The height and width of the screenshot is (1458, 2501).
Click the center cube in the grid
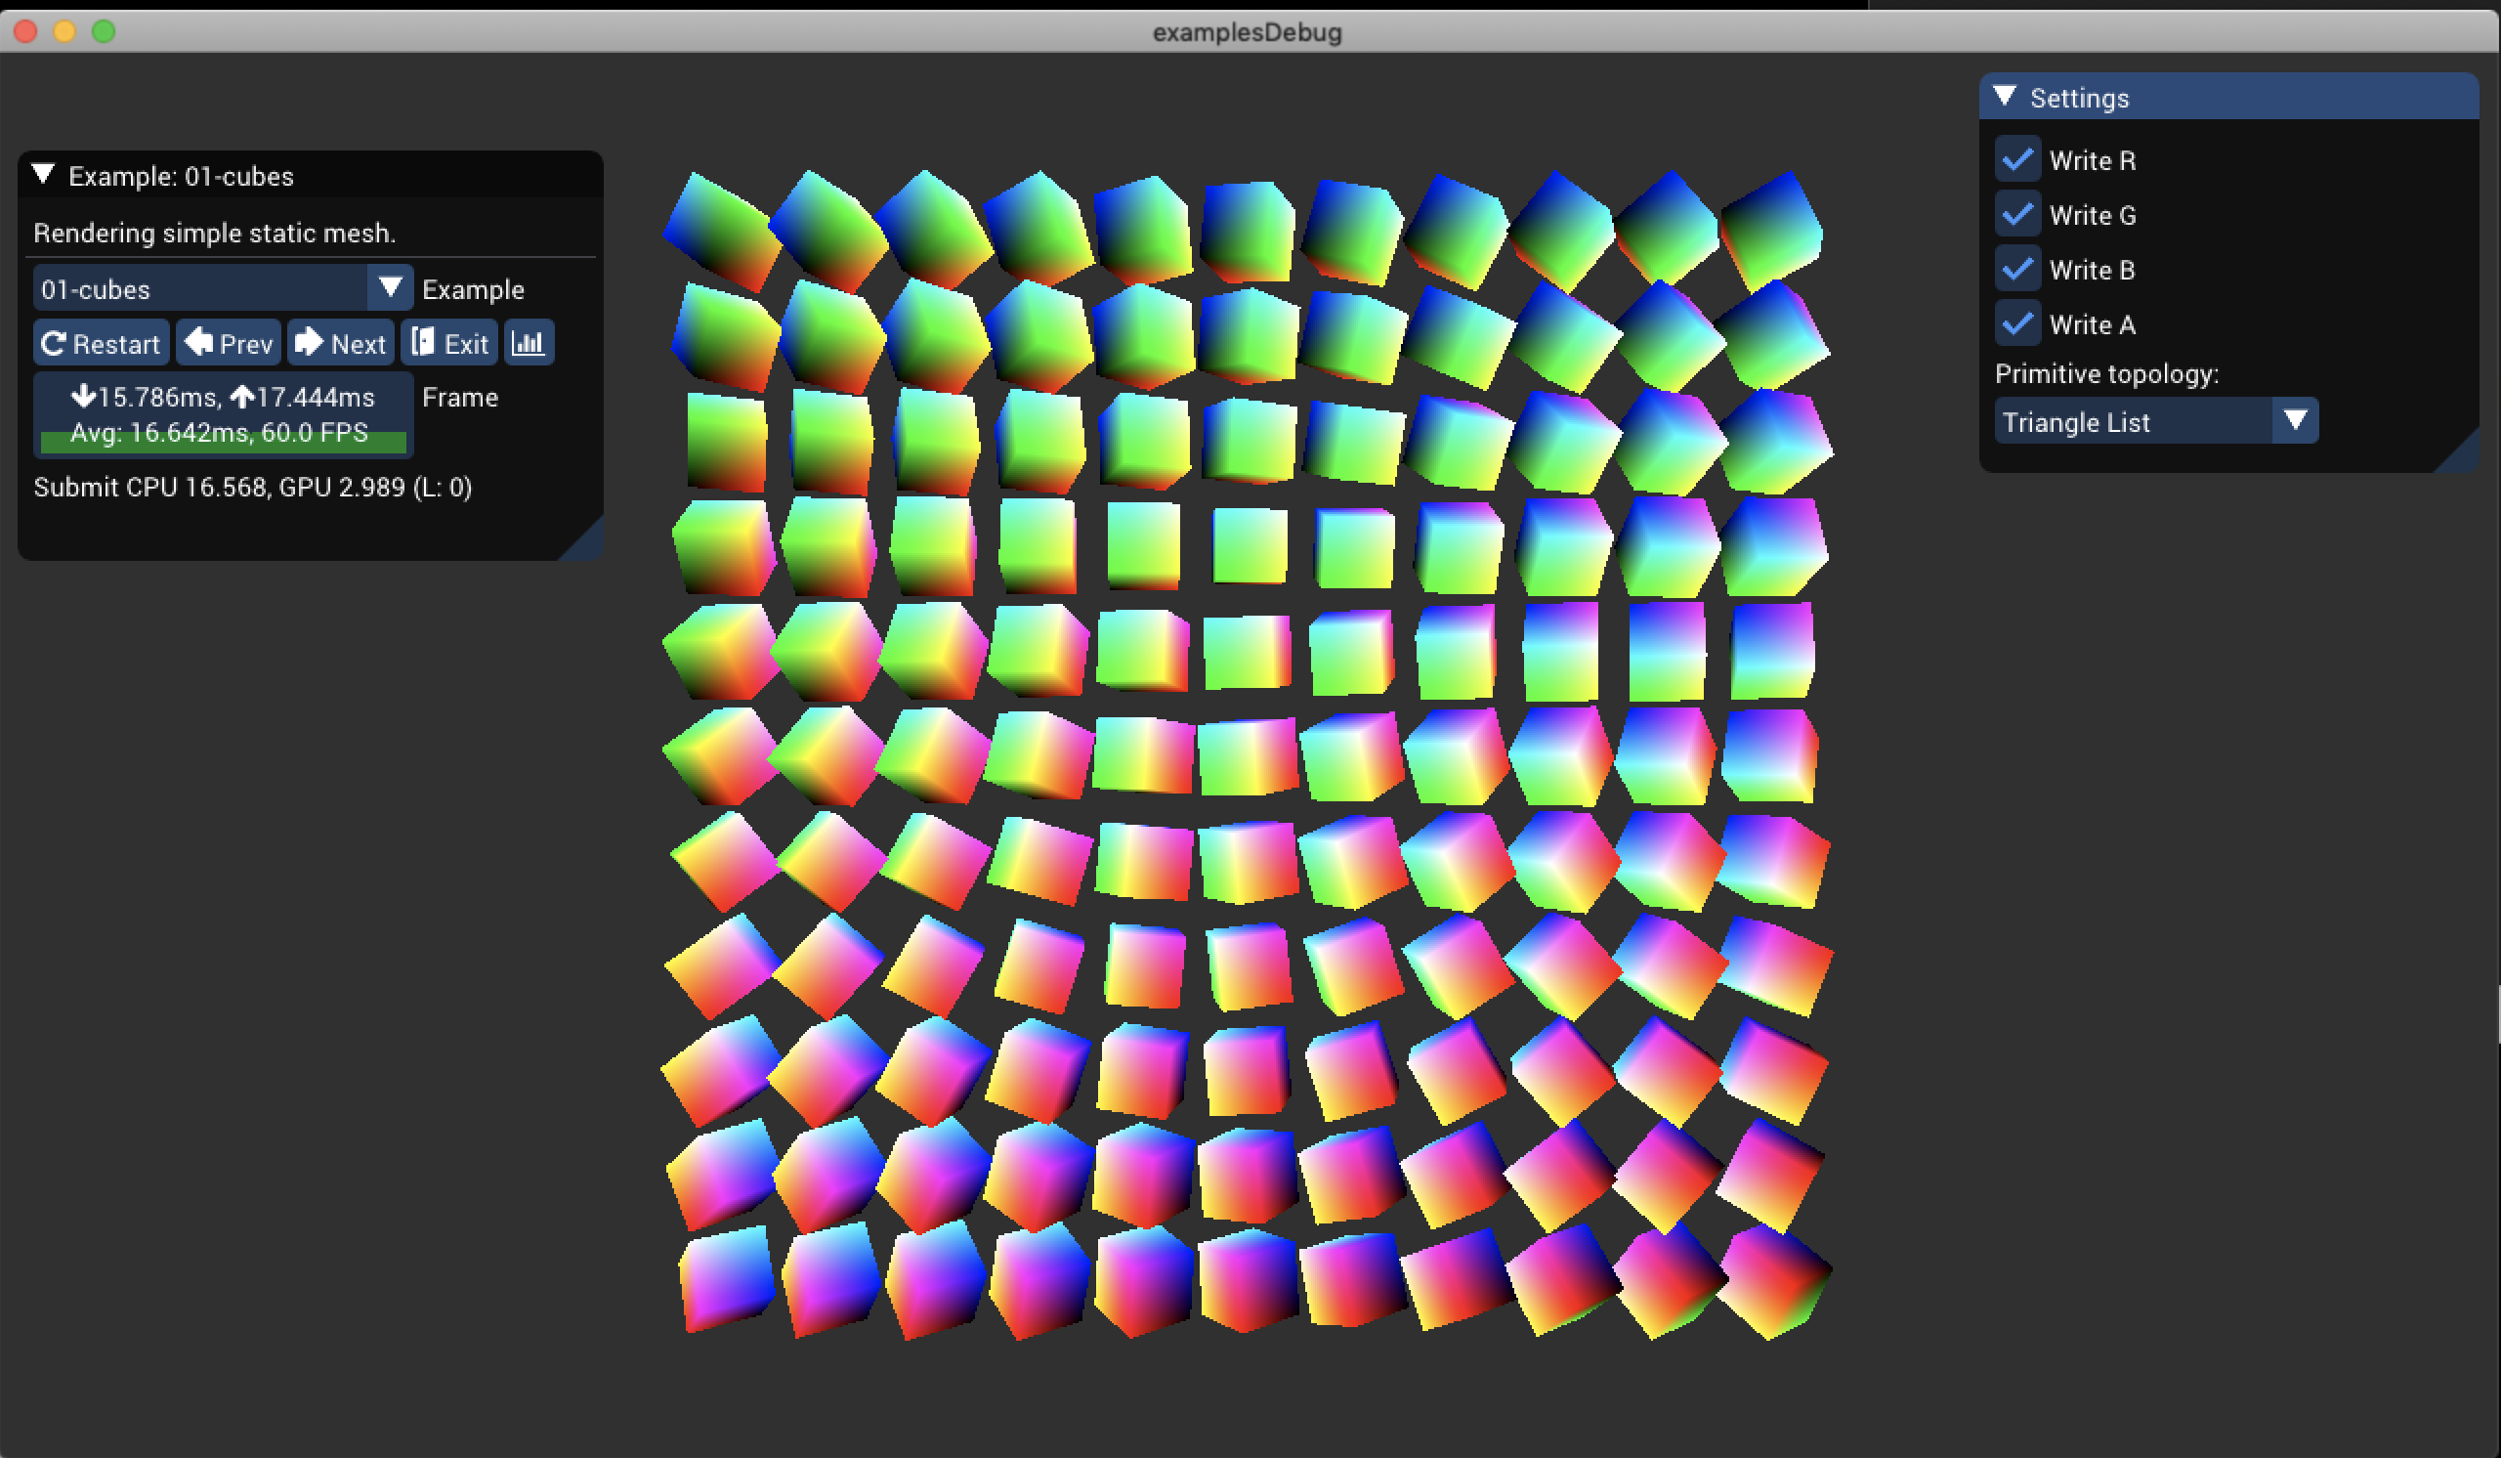click(x=1249, y=754)
